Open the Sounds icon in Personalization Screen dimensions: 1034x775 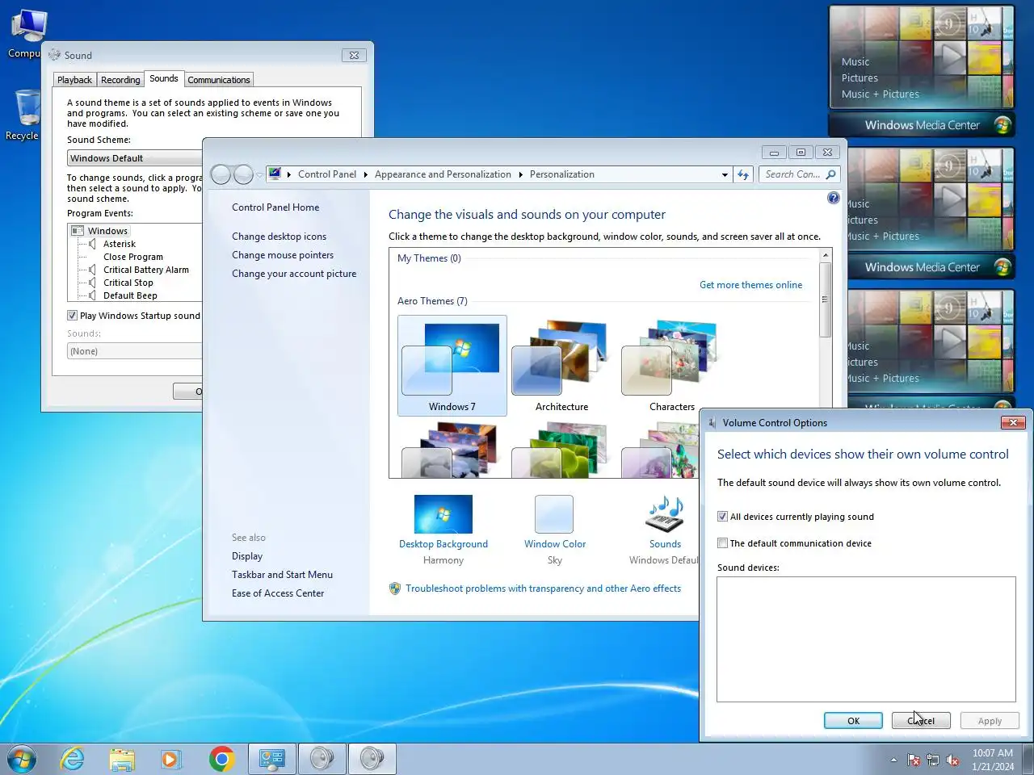(x=665, y=515)
